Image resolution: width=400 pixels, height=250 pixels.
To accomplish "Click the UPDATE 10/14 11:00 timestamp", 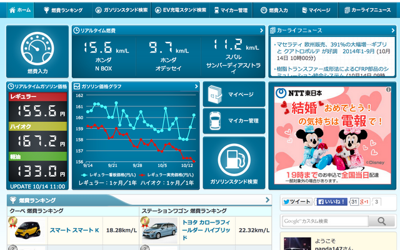I will 37,186.
